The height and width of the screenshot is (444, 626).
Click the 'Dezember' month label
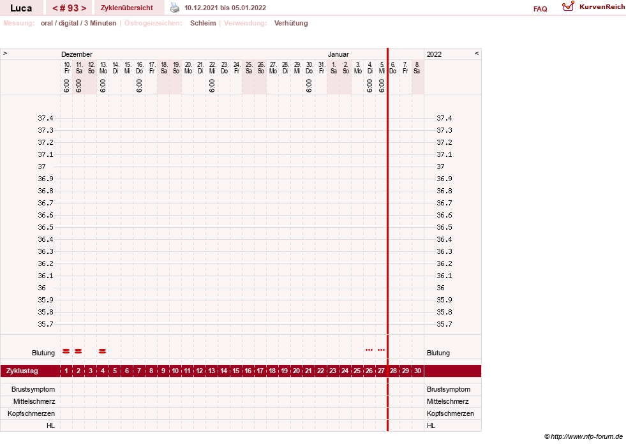(77, 54)
